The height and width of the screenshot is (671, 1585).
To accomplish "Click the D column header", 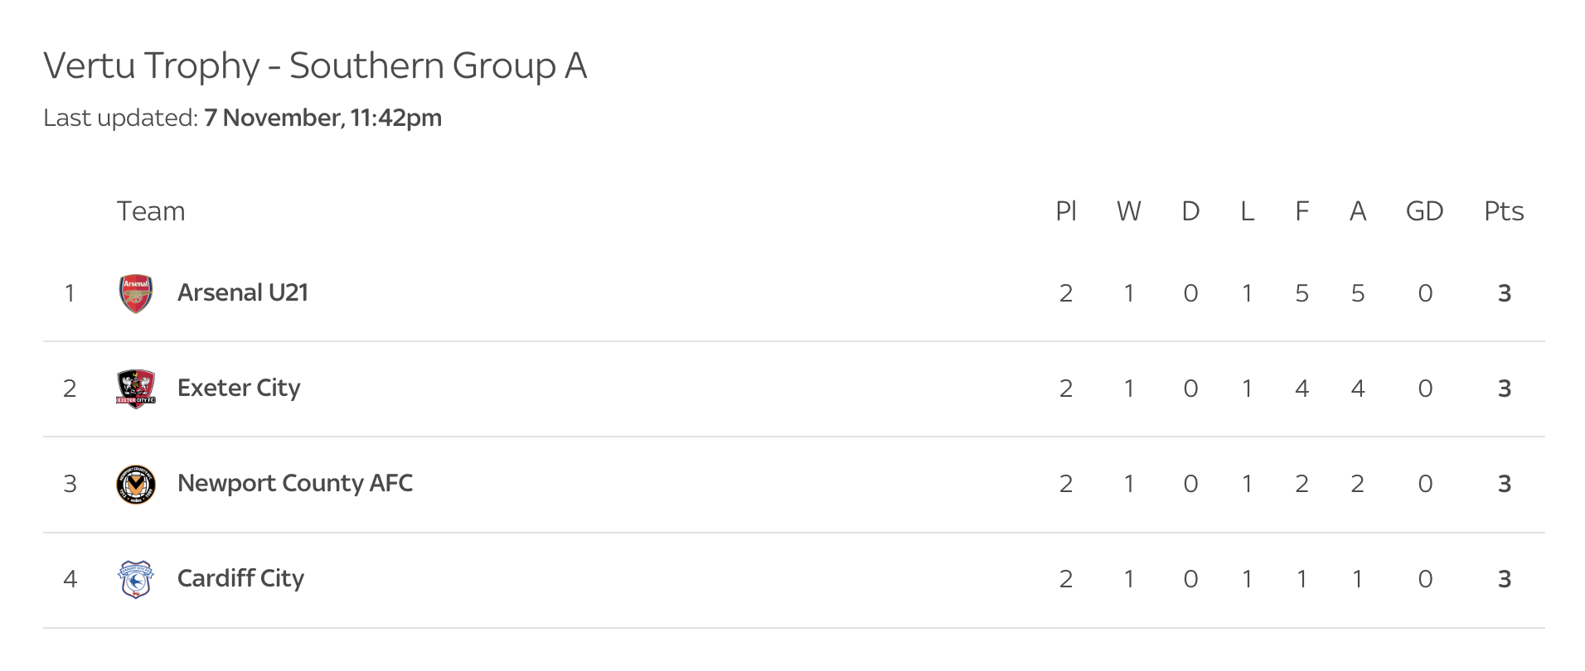I will pyautogui.click(x=1190, y=212).
